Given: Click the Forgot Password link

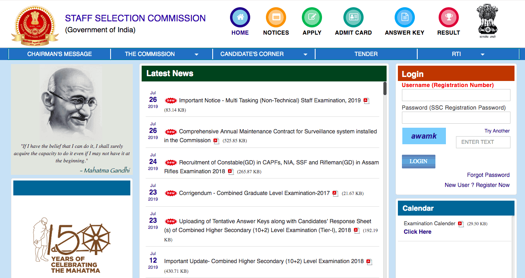Looking at the screenshot, I should pos(488,175).
